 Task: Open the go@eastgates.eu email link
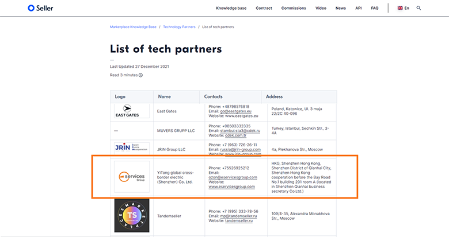click(x=235, y=111)
